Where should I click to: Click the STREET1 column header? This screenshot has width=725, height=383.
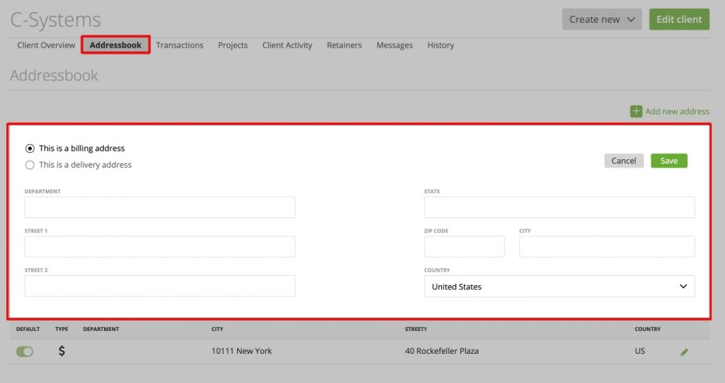415,329
